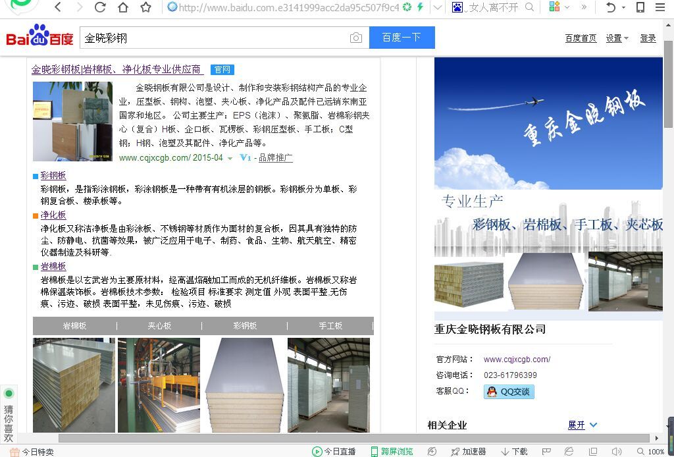The width and height of the screenshot is (674, 457).
Task: Click the green compatibility icon in address bar
Action: [x=407, y=7]
